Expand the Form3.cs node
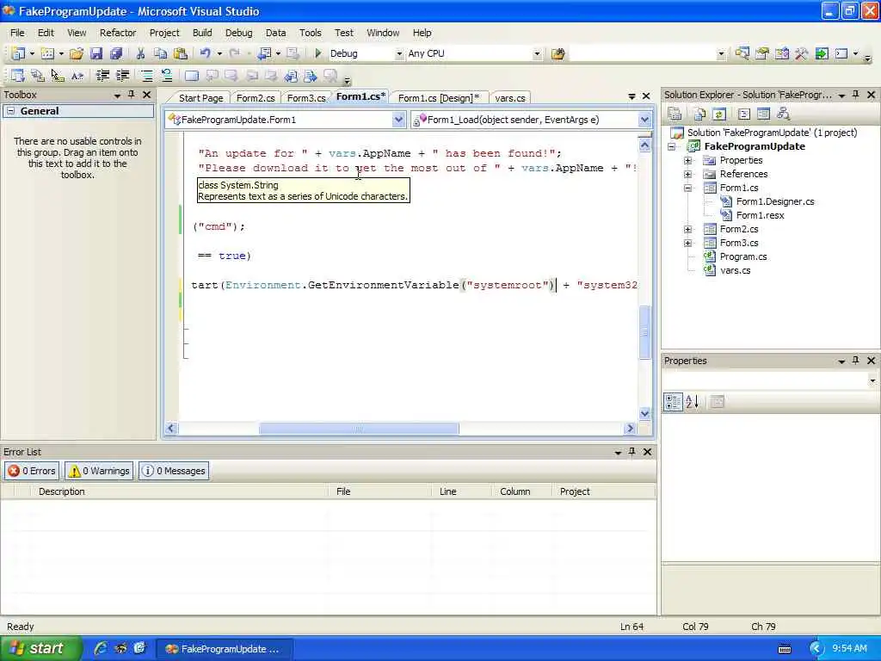881x661 pixels. coord(687,243)
